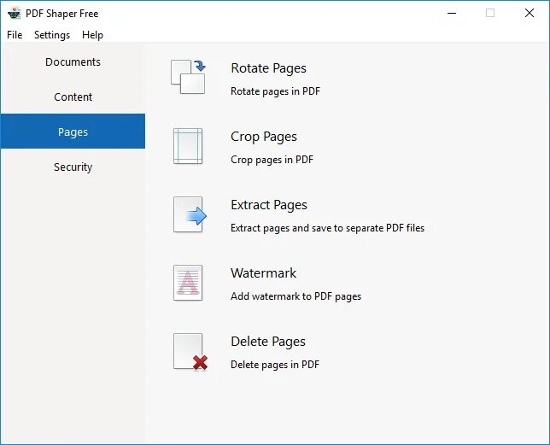Close the PDF Shaper window

[x=530, y=14]
